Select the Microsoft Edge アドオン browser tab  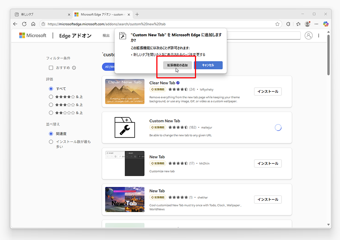[102, 15]
